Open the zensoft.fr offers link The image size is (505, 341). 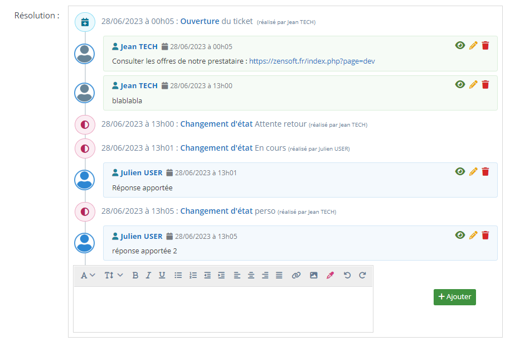coord(312,61)
